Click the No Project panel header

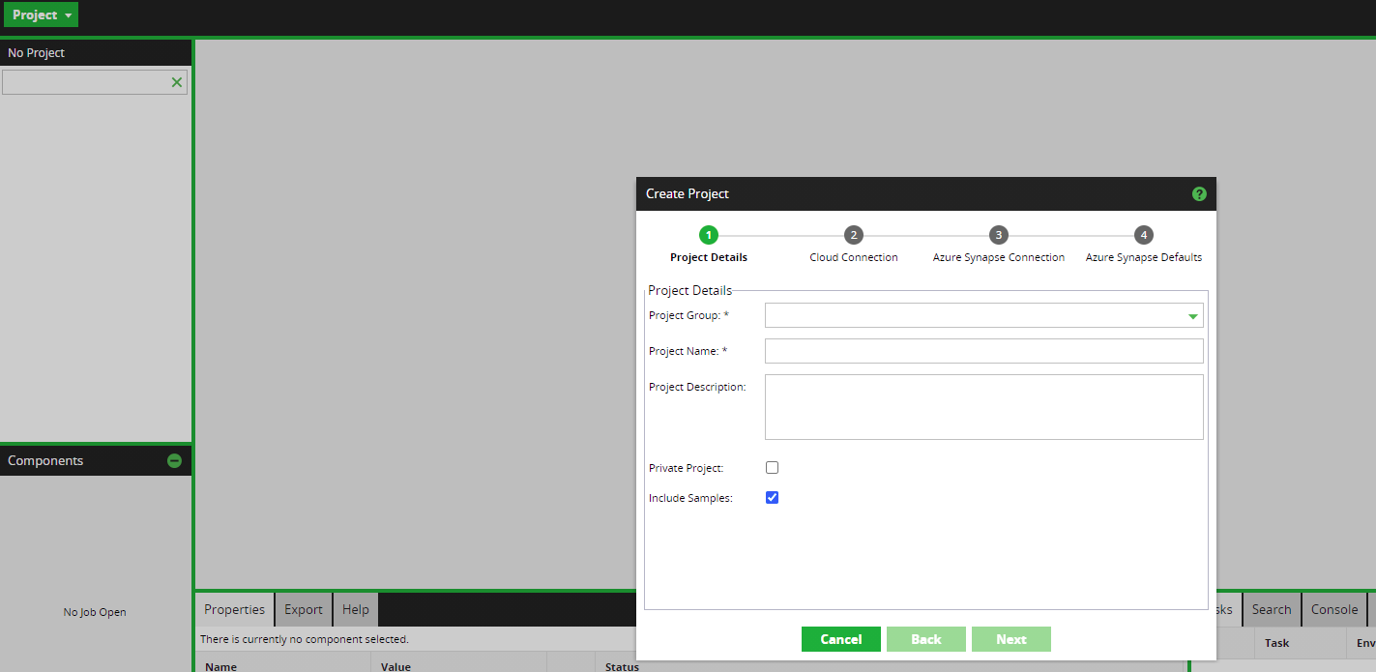96,53
